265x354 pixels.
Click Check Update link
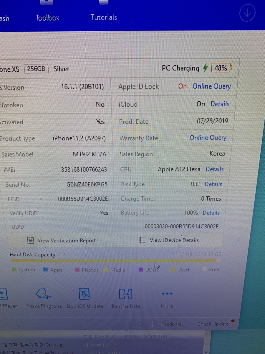[x=213, y=324]
